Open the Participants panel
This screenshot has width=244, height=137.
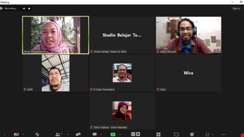tap(59, 134)
